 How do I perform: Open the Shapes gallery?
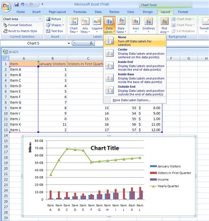click(x=55, y=25)
